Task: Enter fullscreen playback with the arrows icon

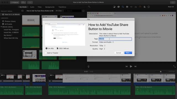Action: pos(174,67)
